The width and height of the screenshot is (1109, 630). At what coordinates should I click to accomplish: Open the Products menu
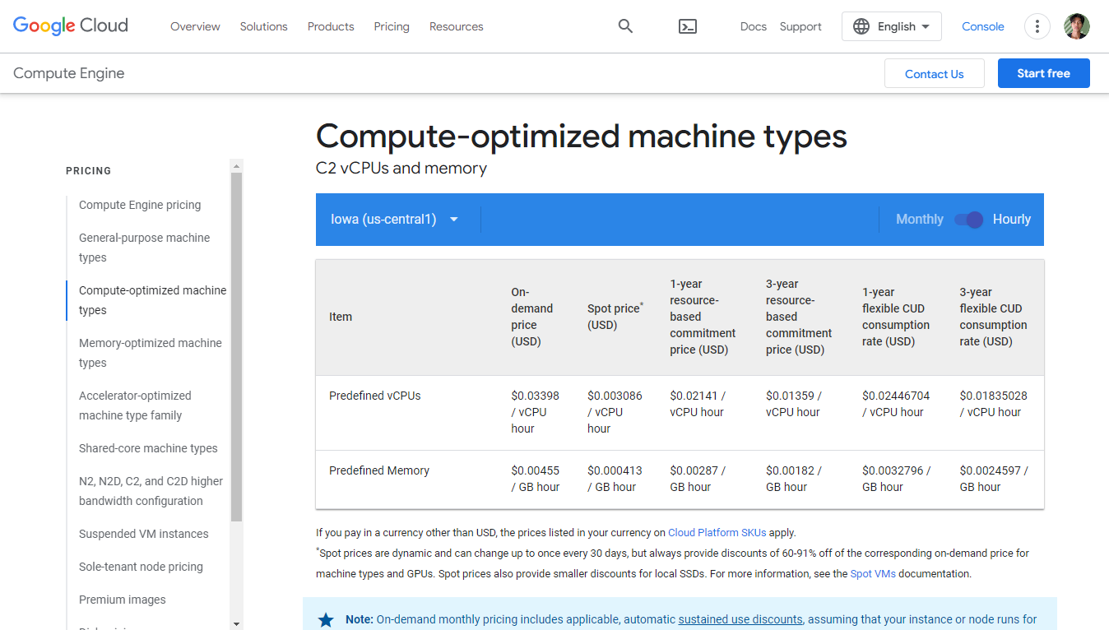[x=331, y=26]
